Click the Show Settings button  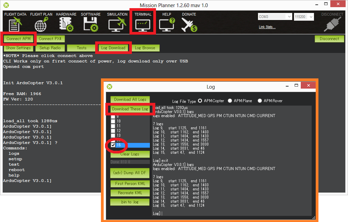(x=18, y=48)
